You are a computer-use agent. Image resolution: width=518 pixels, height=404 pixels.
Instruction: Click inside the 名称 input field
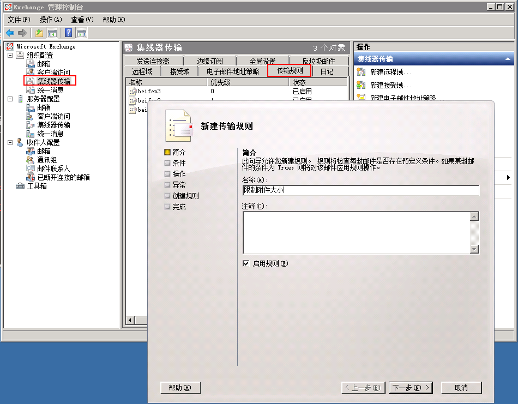(360, 190)
